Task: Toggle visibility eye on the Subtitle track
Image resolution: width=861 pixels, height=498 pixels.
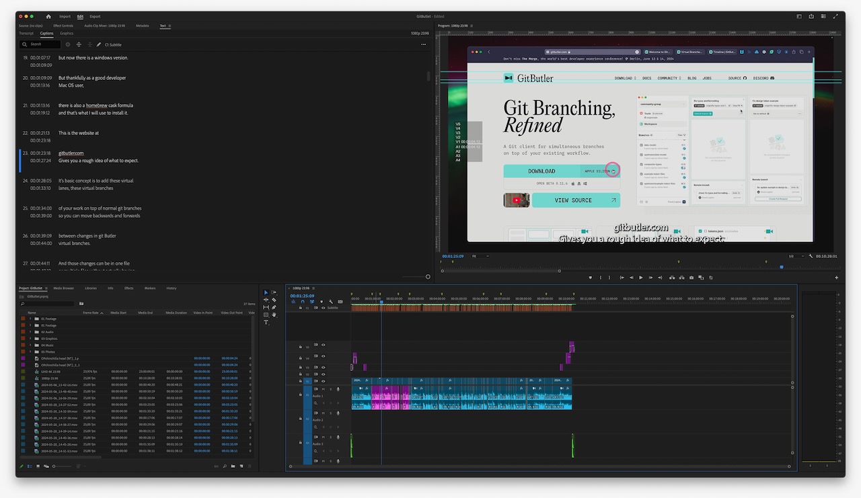Action: [322, 308]
